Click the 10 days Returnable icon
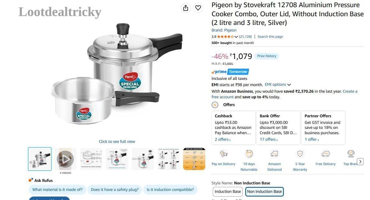 [x=249, y=154]
